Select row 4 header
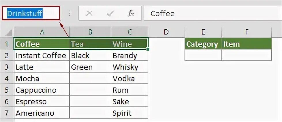282x122 pixels. pyautogui.click(x=7, y=79)
